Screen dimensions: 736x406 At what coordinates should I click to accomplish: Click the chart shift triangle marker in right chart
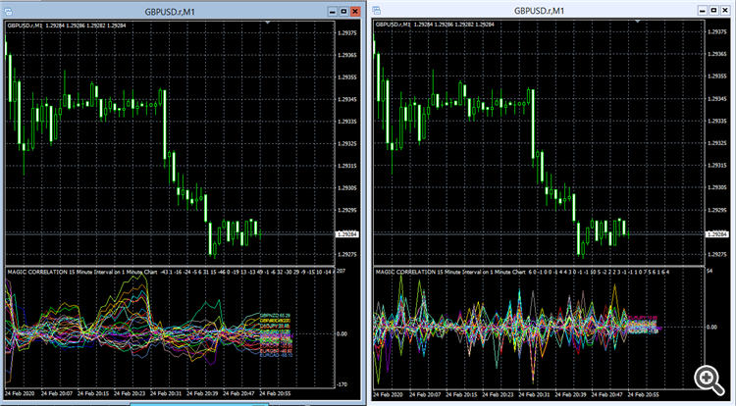pyautogui.click(x=637, y=22)
